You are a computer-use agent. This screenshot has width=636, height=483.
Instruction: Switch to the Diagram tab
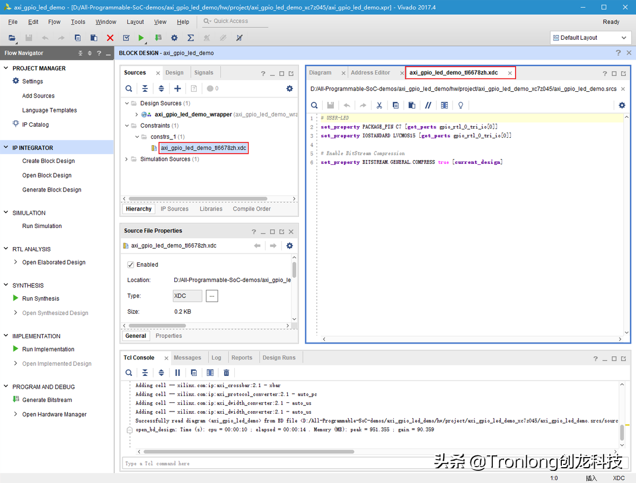pyautogui.click(x=320, y=73)
